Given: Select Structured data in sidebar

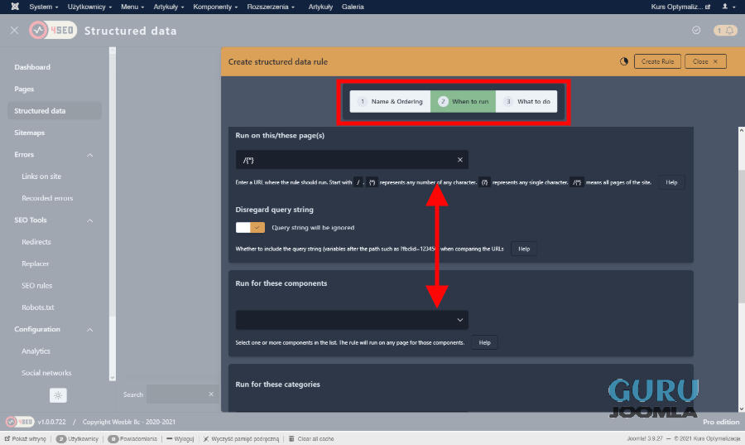Looking at the screenshot, I should (55, 111).
